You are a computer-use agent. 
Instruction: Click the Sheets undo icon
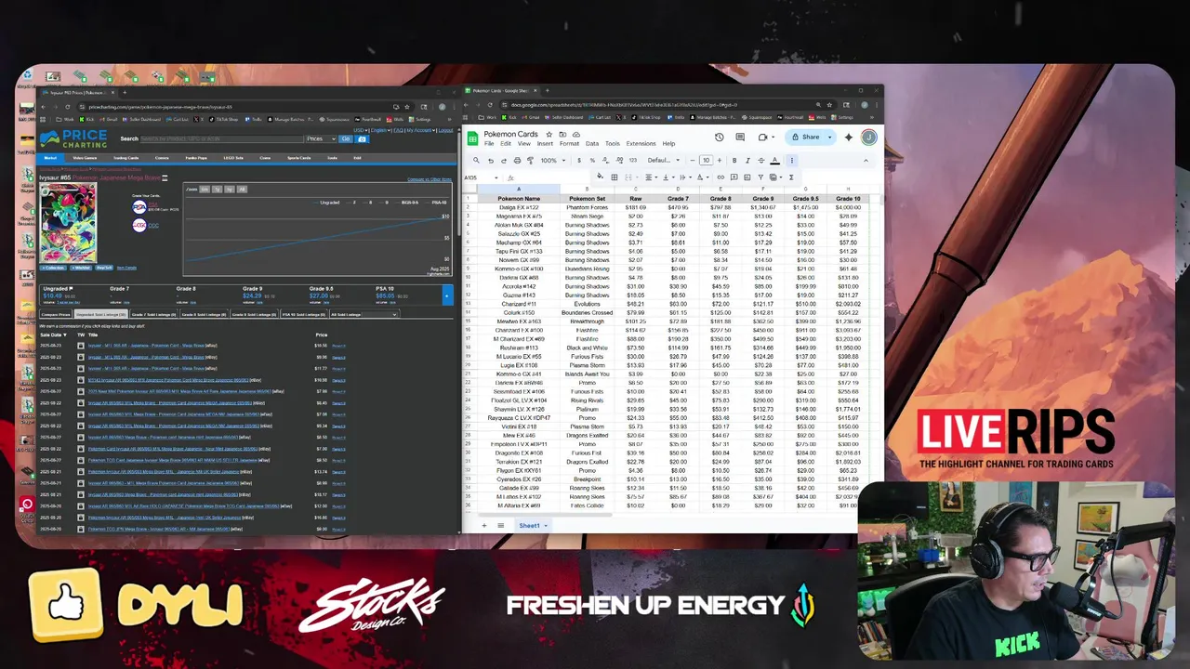pyautogui.click(x=491, y=161)
